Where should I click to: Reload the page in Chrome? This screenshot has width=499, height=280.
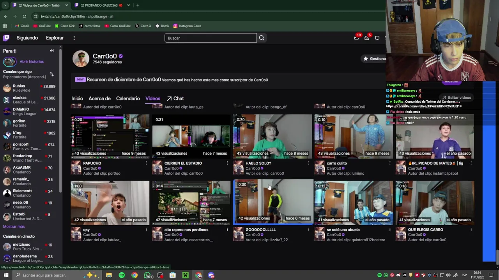[x=24, y=16]
